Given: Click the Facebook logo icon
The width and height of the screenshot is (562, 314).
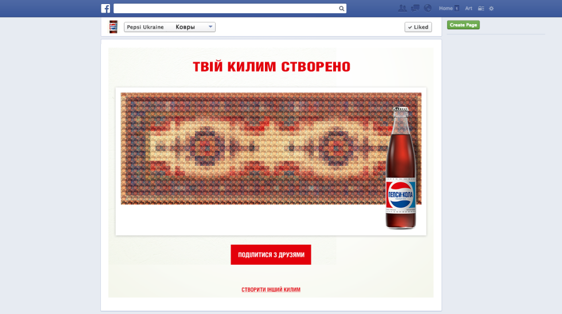Looking at the screenshot, I should (x=106, y=9).
